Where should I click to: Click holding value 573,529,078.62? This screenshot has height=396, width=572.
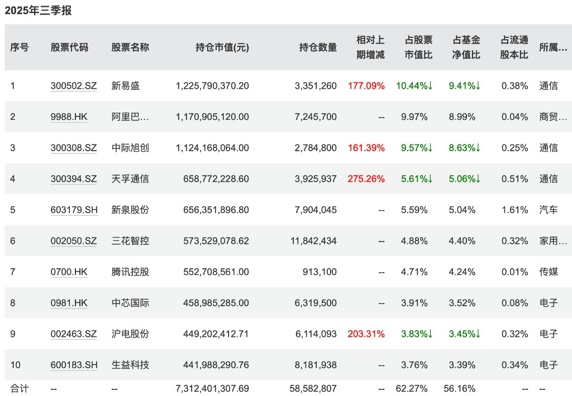pos(216,241)
